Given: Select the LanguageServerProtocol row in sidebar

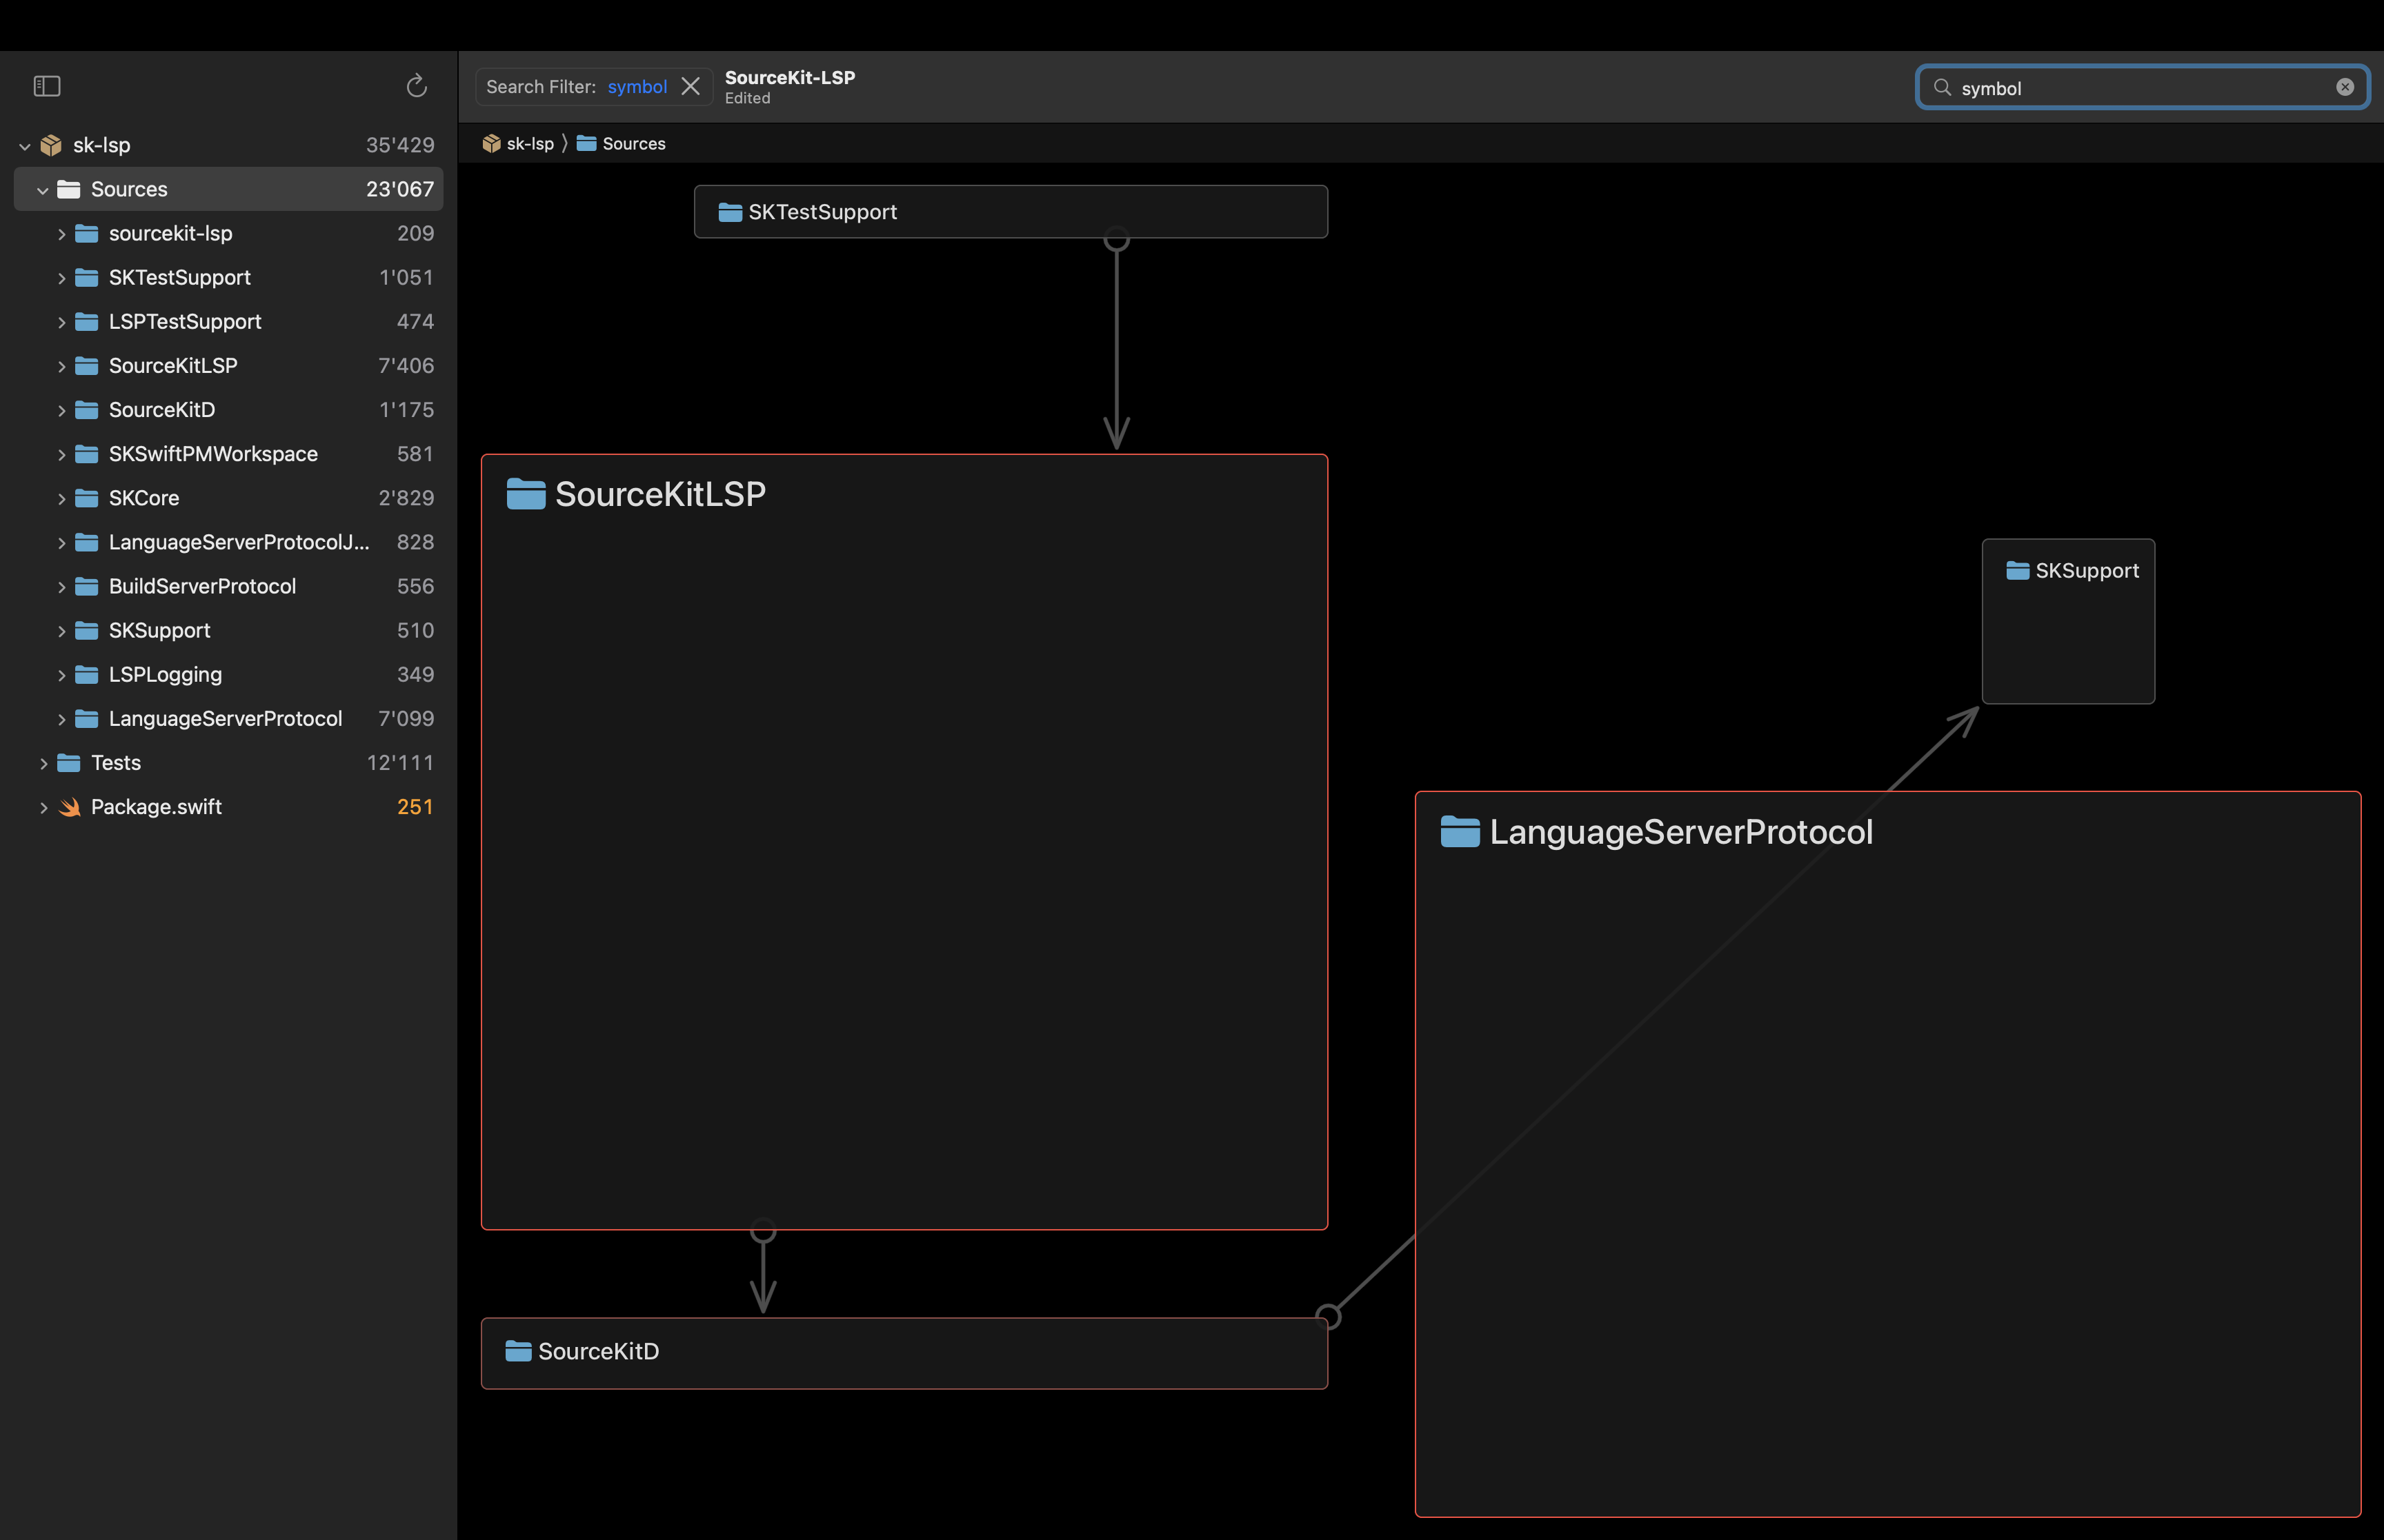Looking at the screenshot, I should [228, 718].
